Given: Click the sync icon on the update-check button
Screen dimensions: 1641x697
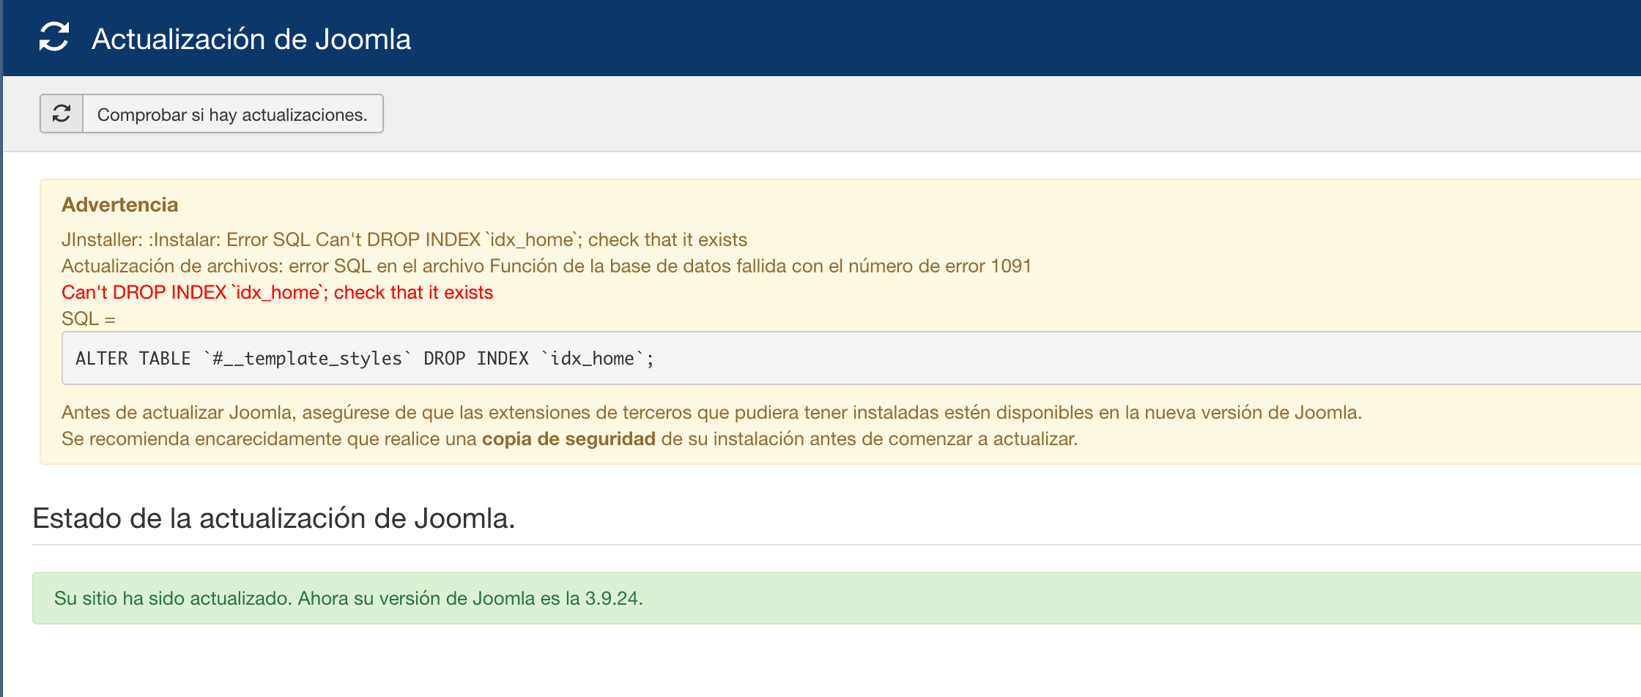Looking at the screenshot, I should point(62,113).
